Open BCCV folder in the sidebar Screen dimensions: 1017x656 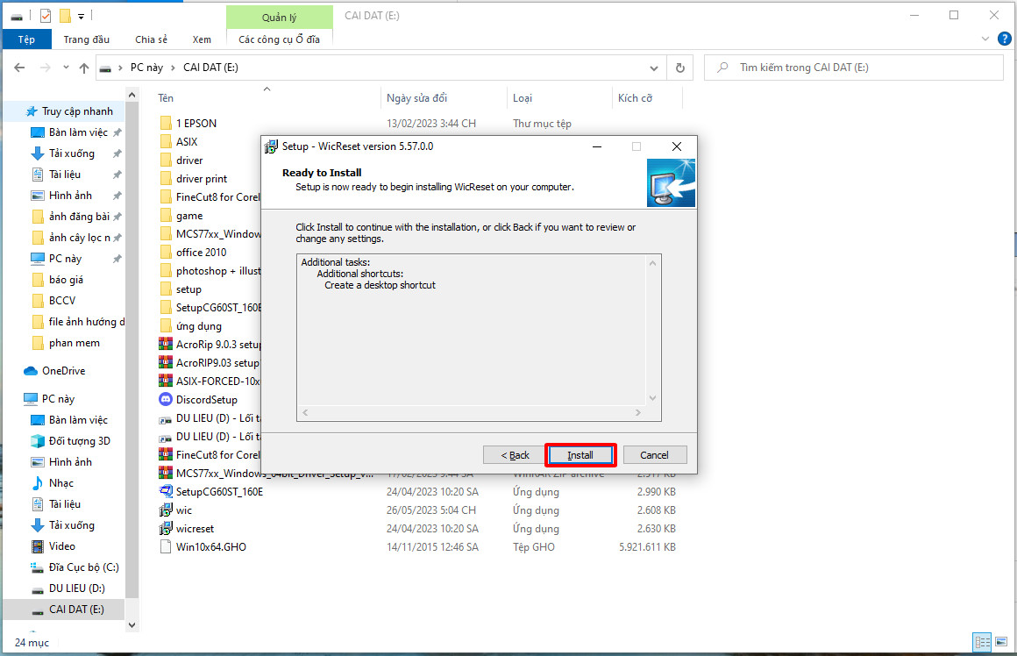click(61, 301)
